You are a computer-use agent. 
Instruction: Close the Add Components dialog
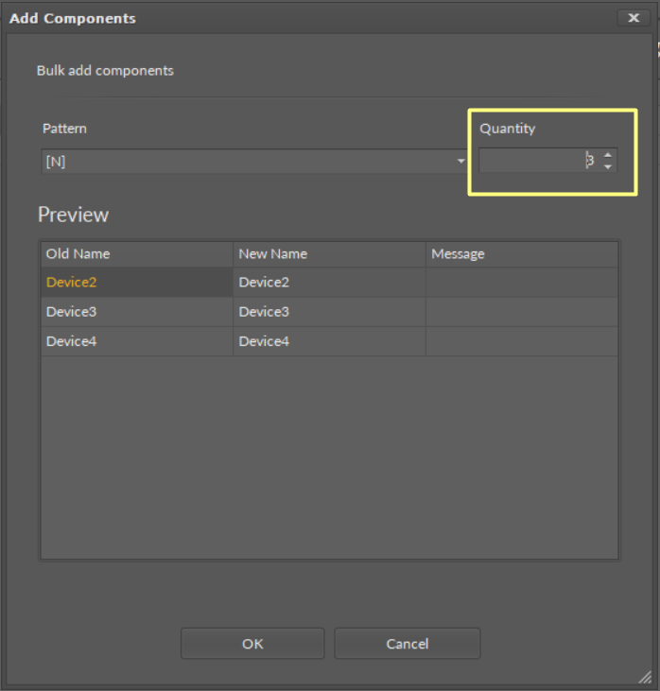coord(633,18)
